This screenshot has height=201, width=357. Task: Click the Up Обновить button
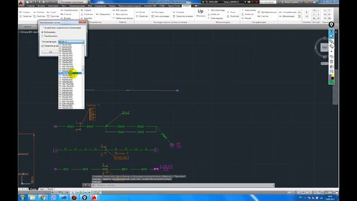pos(201,13)
